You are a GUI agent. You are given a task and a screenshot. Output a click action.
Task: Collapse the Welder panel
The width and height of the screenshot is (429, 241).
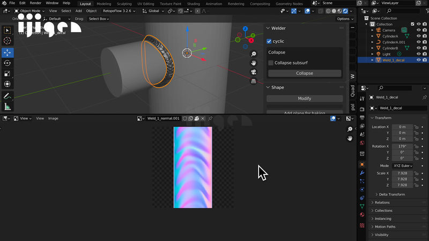click(x=268, y=28)
